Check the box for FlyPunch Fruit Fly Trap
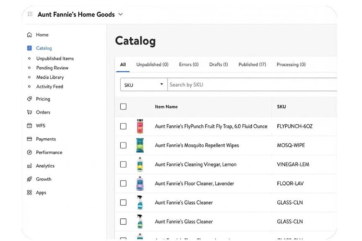The image size is (362, 241). pyautogui.click(x=123, y=126)
